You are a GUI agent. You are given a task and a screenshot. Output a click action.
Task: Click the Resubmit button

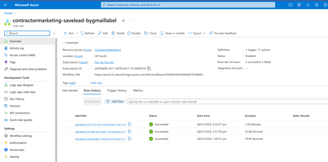(92, 102)
